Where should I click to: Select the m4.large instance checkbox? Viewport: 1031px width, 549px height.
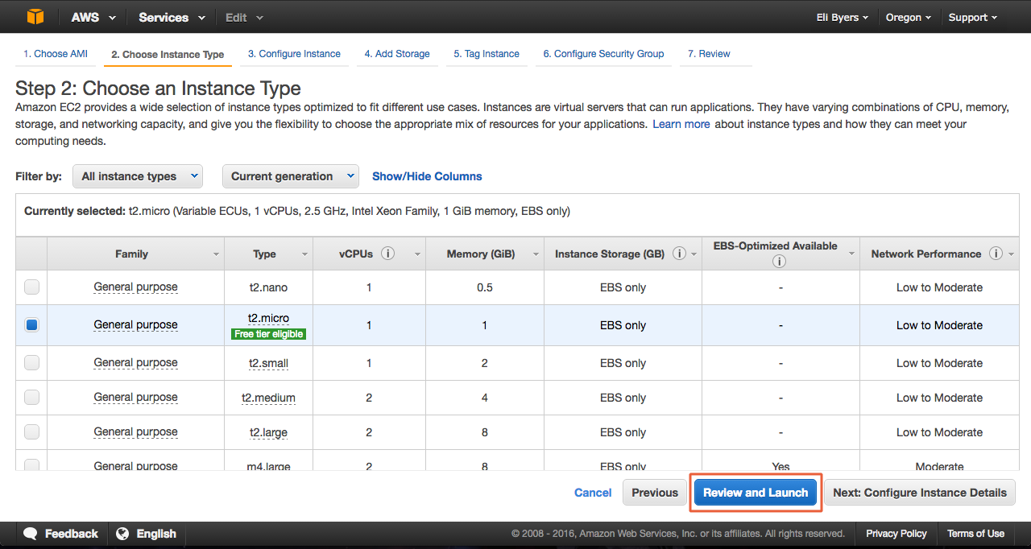[31, 464]
